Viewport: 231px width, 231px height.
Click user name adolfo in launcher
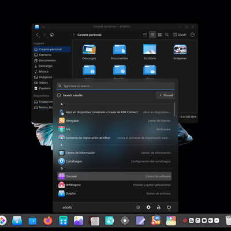[x=68, y=207]
